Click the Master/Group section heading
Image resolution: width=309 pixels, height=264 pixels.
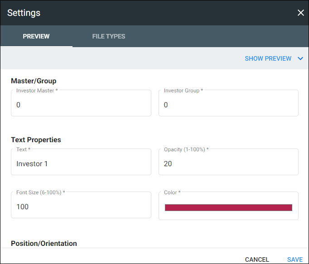34,81
